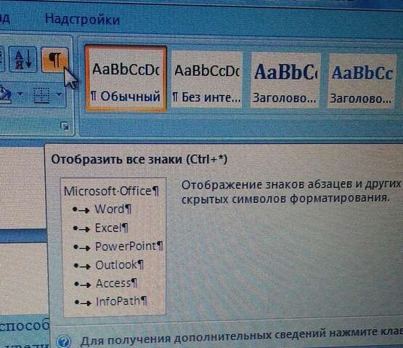Open the Надстройки ribbon tab
The height and width of the screenshot is (348, 403).
(x=83, y=20)
